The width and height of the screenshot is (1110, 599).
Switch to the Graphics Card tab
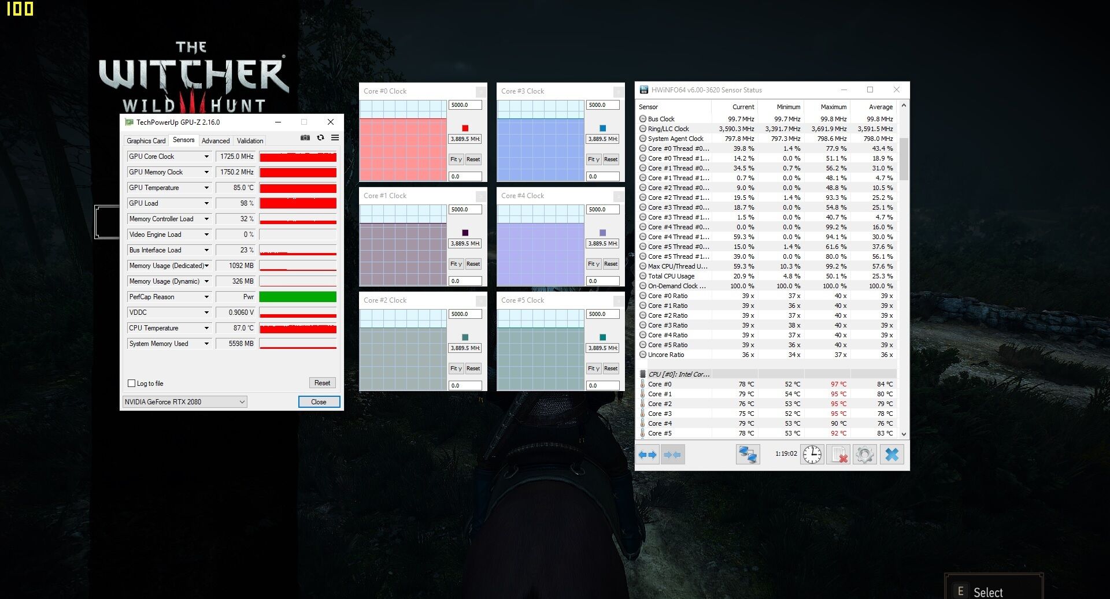coord(146,140)
